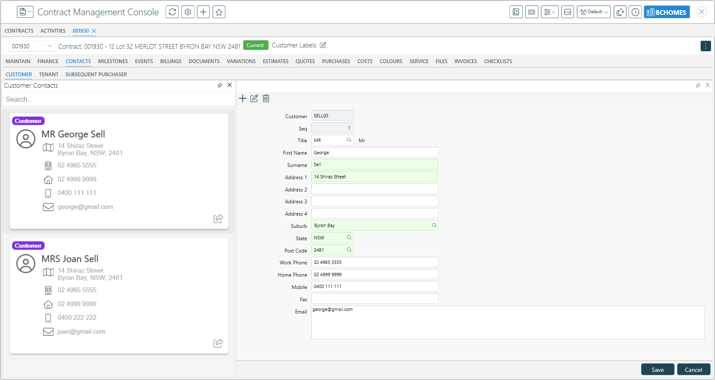Add a new contact with the plus icon
The width and height of the screenshot is (715, 380).
point(243,98)
